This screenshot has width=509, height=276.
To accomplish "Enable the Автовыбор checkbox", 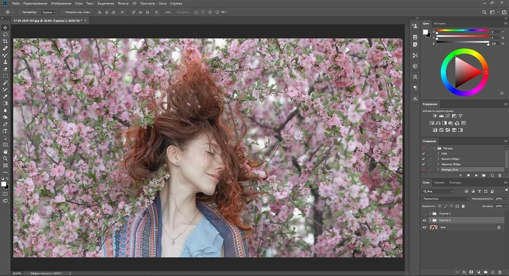I will tap(20, 12).
